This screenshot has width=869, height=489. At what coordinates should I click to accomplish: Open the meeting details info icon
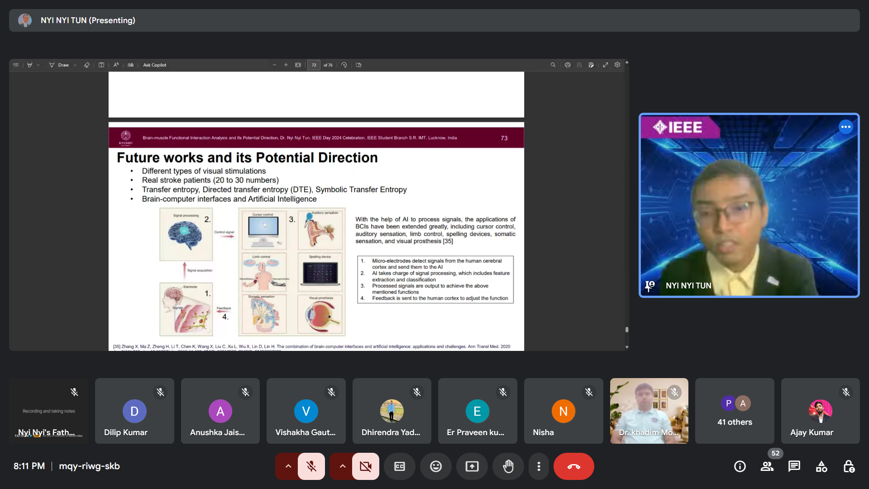coord(740,466)
